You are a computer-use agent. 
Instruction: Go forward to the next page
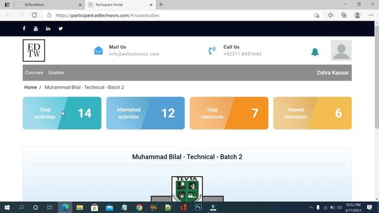(x=21, y=15)
